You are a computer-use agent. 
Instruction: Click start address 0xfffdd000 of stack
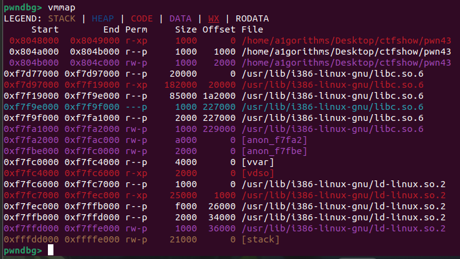31,239
